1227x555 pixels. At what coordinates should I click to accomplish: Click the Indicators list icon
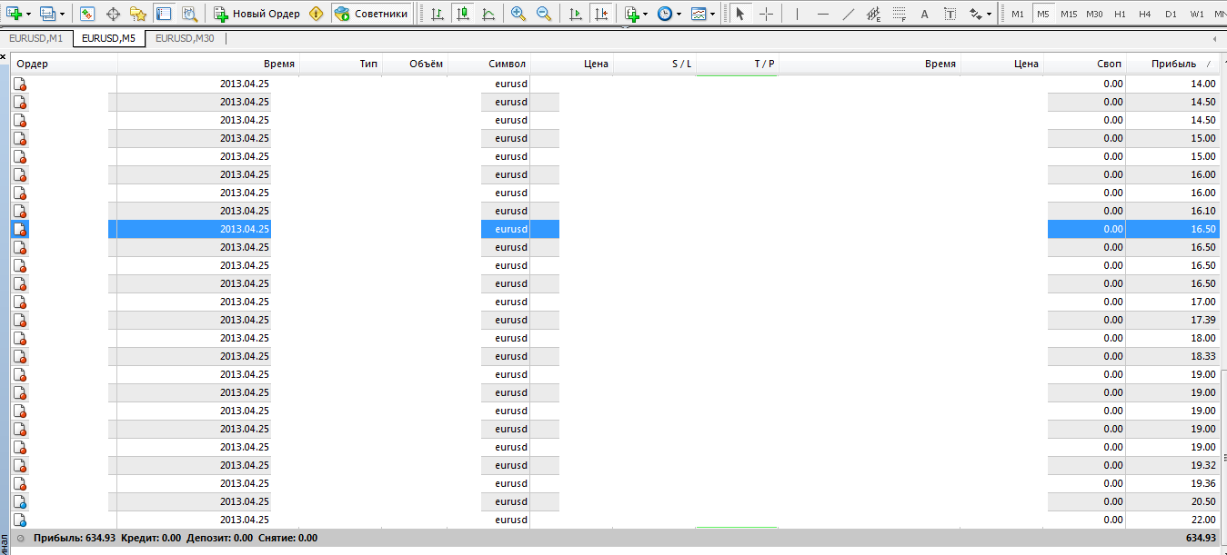632,14
